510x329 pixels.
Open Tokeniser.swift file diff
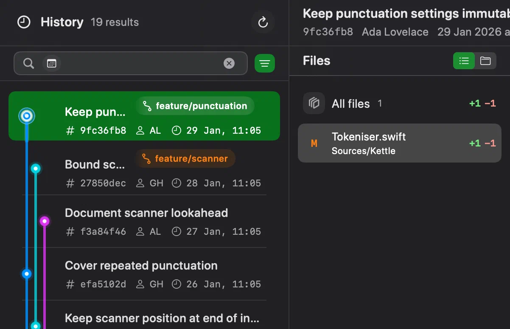click(x=400, y=143)
